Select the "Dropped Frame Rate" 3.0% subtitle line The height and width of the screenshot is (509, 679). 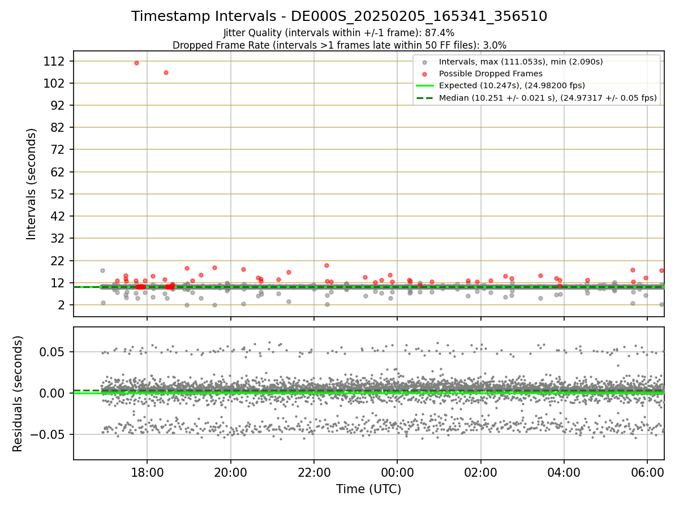(339, 45)
